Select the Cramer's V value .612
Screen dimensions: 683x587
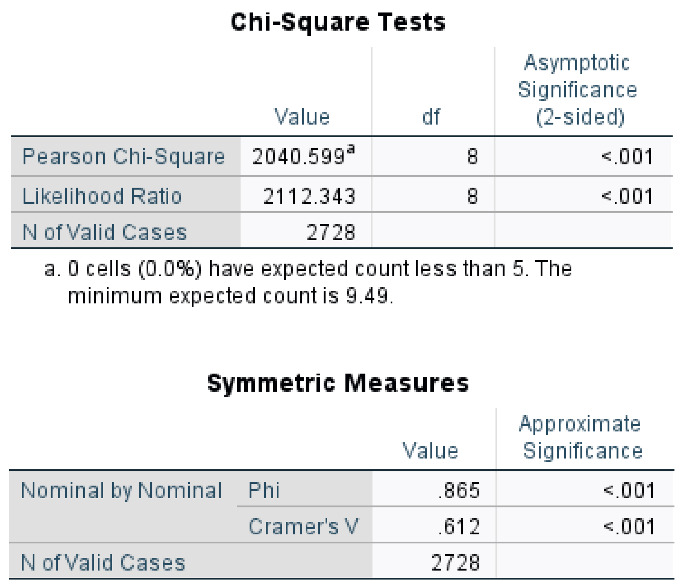click(x=459, y=526)
